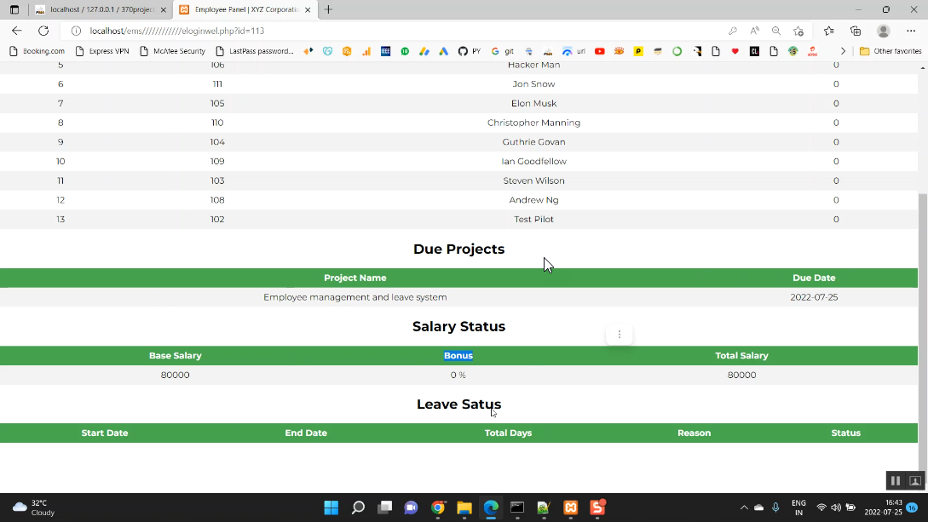Click the three-dot menu near the Bonus header

(x=620, y=334)
